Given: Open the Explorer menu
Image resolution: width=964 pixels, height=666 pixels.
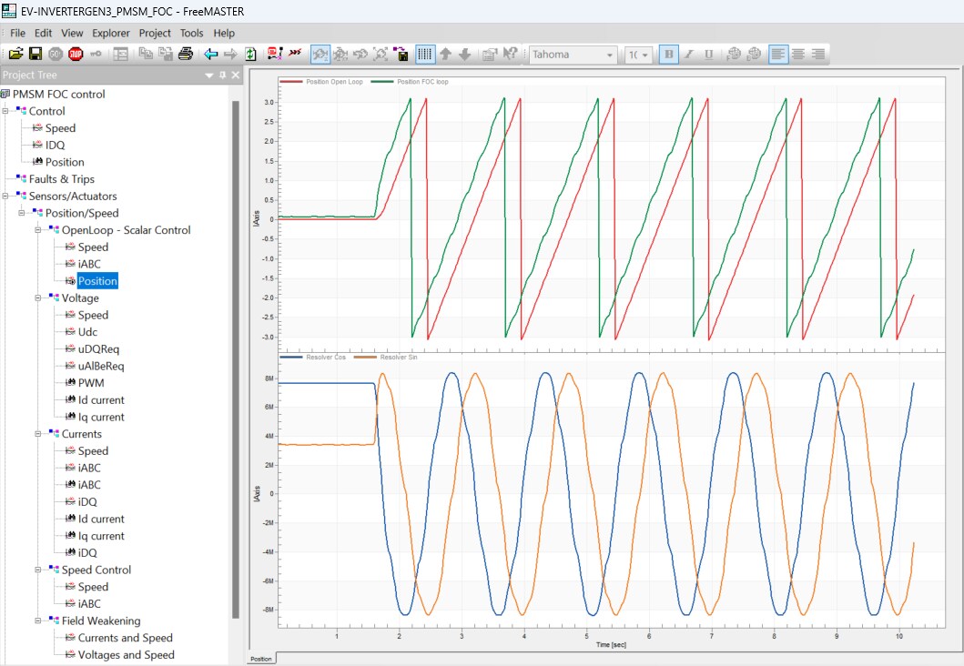Looking at the screenshot, I should click(111, 33).
